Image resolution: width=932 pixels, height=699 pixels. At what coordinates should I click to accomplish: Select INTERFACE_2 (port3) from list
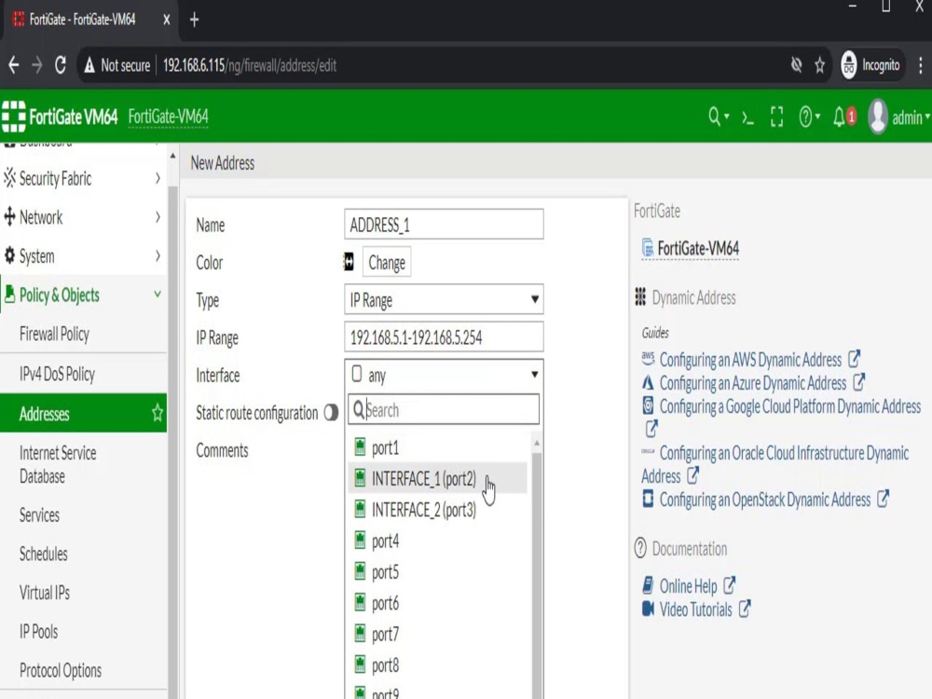(437, 510)
